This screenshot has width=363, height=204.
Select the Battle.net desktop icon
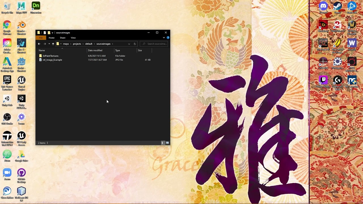click(352, 8)
